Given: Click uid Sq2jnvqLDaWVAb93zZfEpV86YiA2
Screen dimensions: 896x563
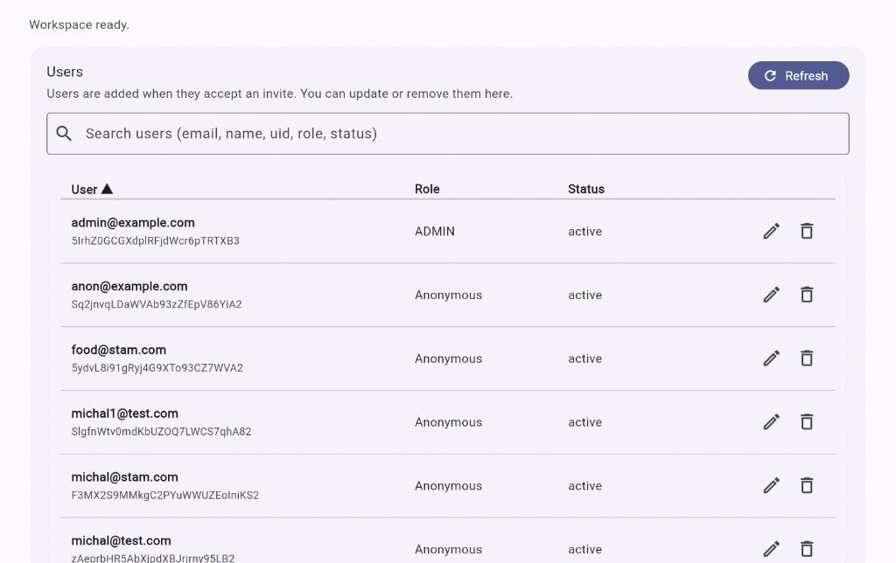Looking at the screenshot, I should pyautogui.click(x=157, y=304).
